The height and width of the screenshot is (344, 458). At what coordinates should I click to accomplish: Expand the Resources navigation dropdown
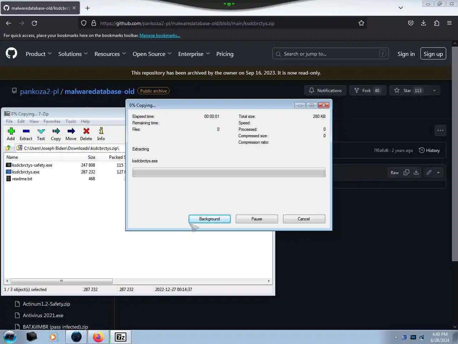pos(110,54)
